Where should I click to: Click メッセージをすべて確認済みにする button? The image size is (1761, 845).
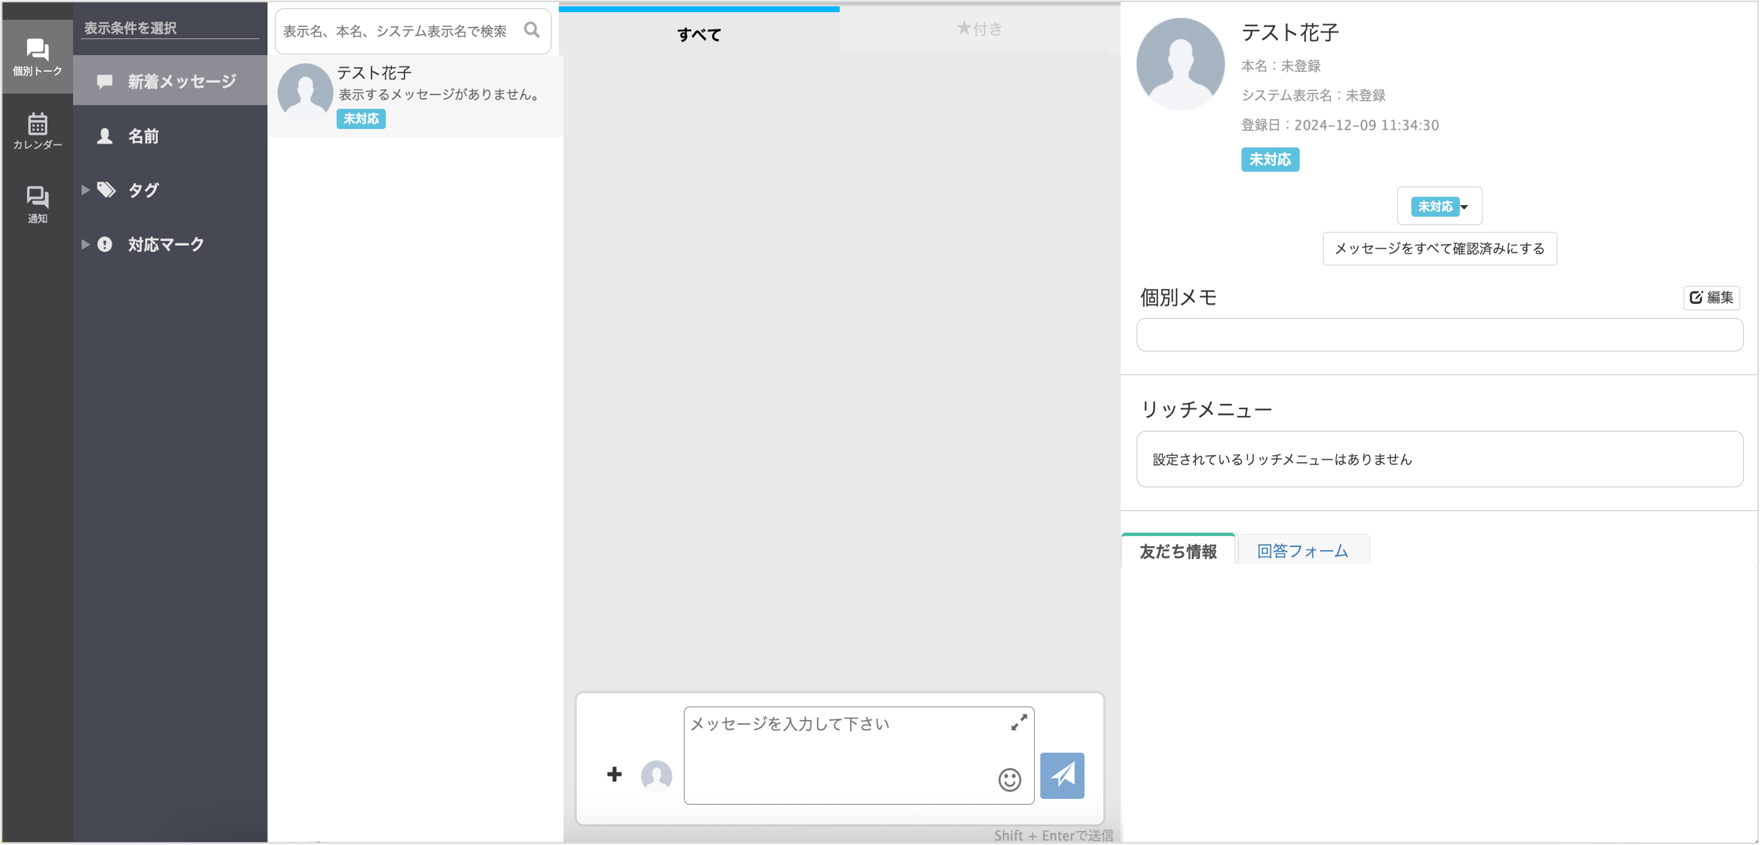click(x=1439, y=248)
